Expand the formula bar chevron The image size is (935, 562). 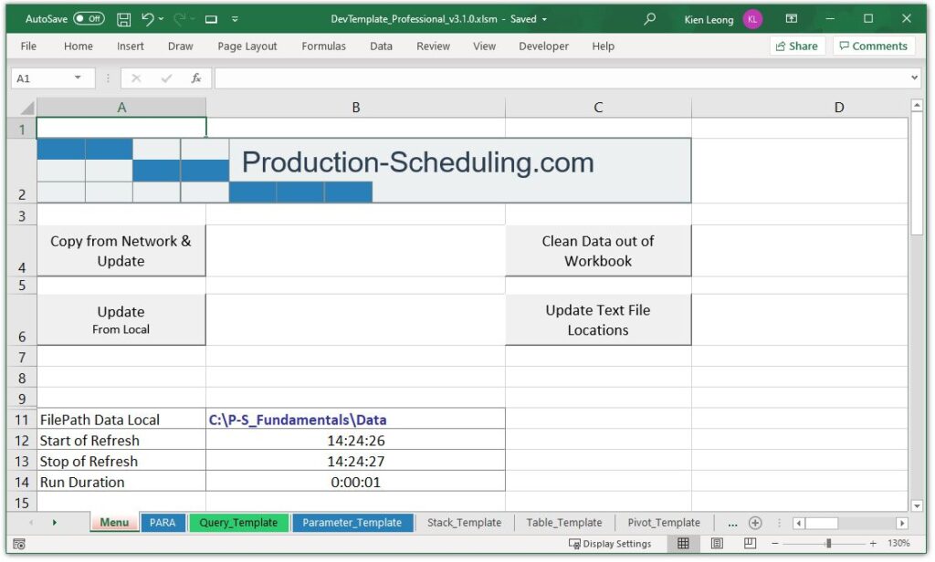click(x=915, y=78)
